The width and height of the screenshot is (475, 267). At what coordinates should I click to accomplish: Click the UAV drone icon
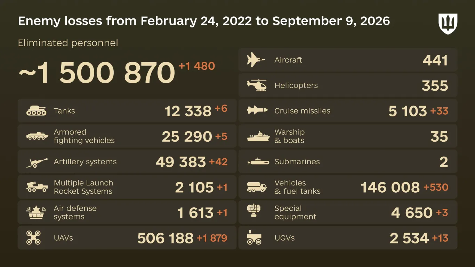pyautogui.click(x=33, y=238)
